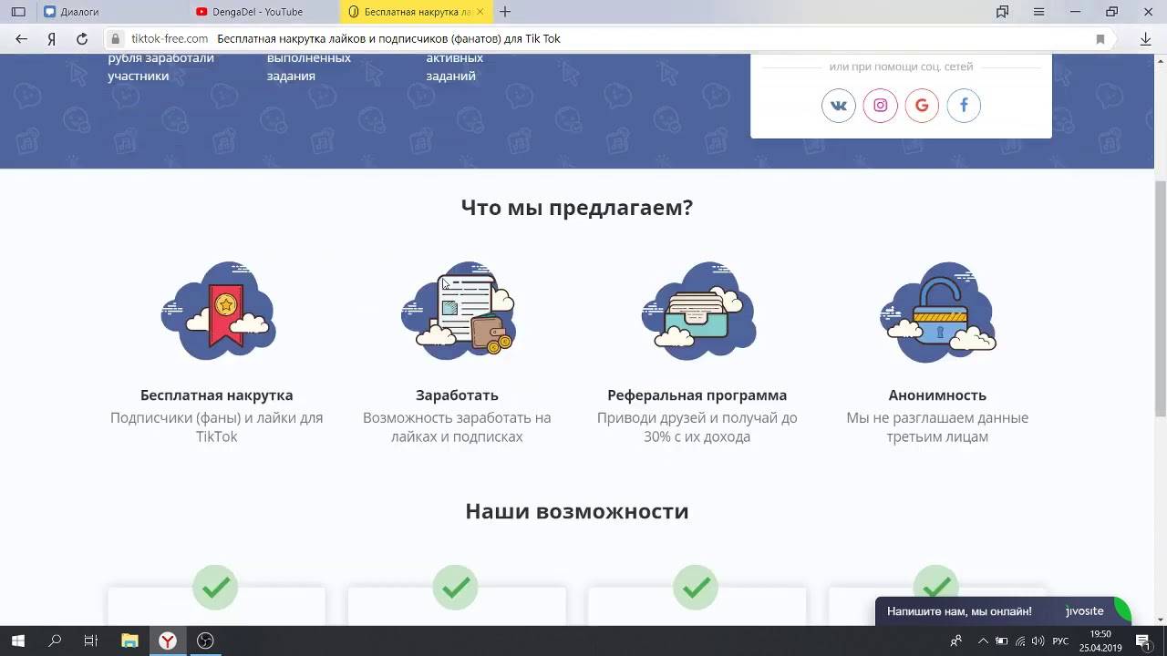Click the Реферальная программа title
The width and height of the screenshot is (1167, 656).
pos(697,395)
